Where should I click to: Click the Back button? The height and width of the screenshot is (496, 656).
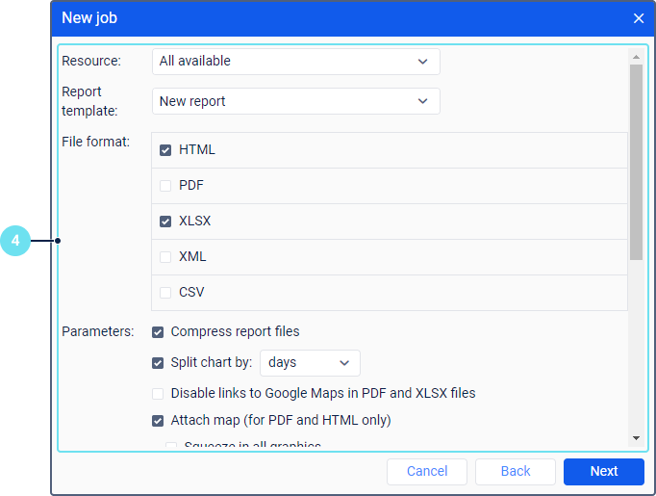pos(516,472)
